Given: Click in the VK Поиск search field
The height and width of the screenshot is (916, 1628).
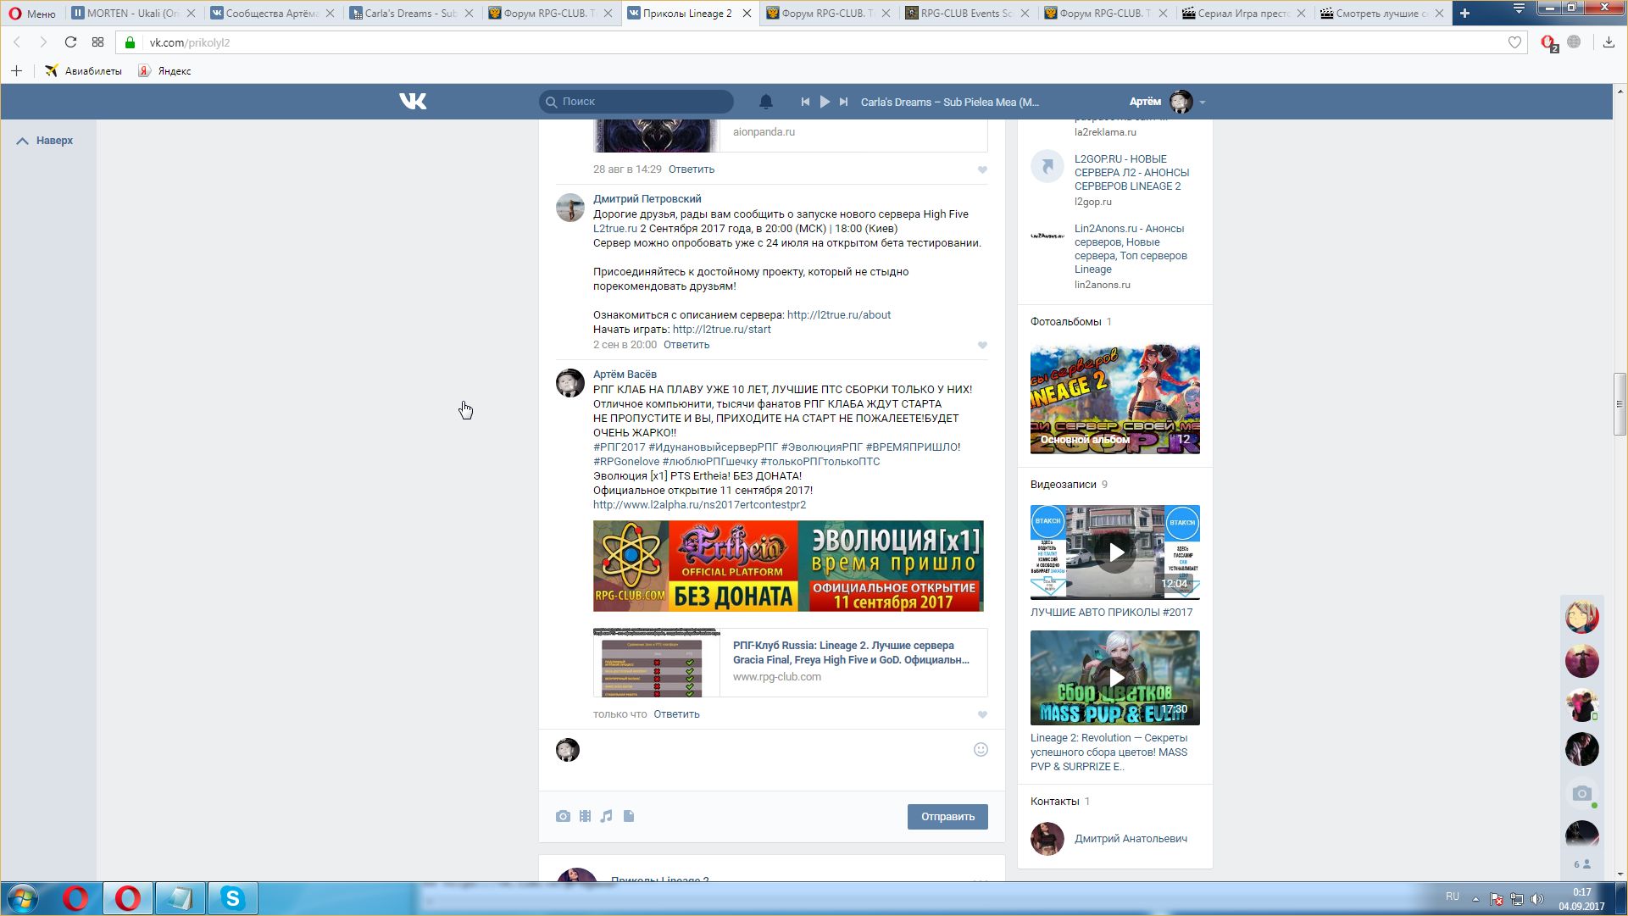Looking at the screenshot, I should [x=636, y=102].
